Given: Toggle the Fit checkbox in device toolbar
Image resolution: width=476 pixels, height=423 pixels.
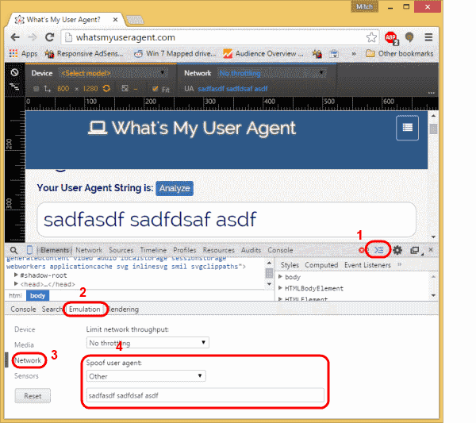Looking at the screenshot, I should tap(155, 88).
